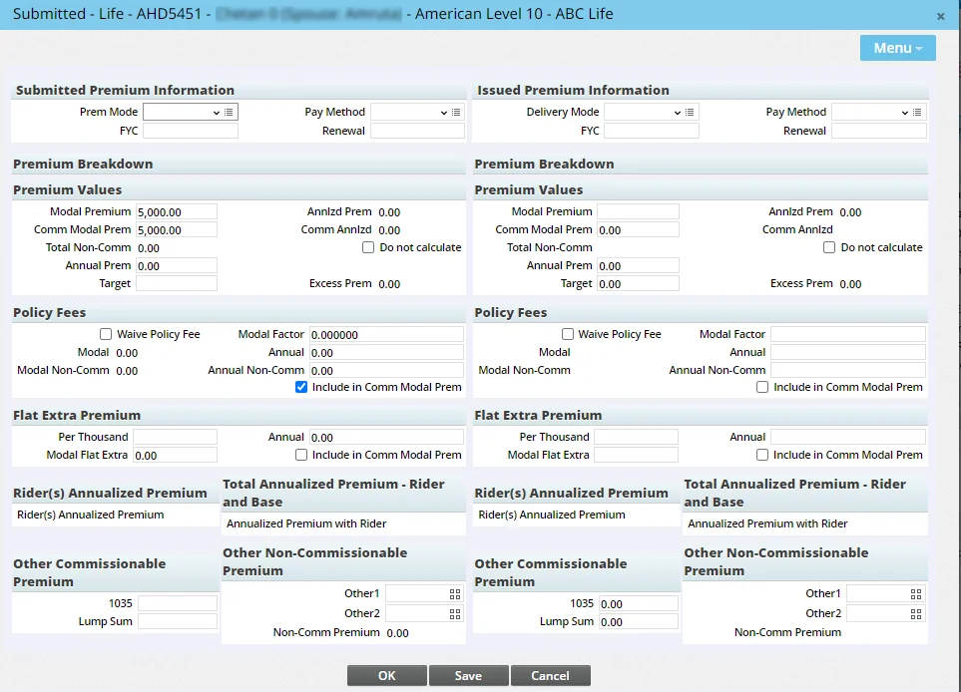Click list icon beside issued Delivery Mode
Viewport: 961px width, 692px height.
click(x=690, y=113)
